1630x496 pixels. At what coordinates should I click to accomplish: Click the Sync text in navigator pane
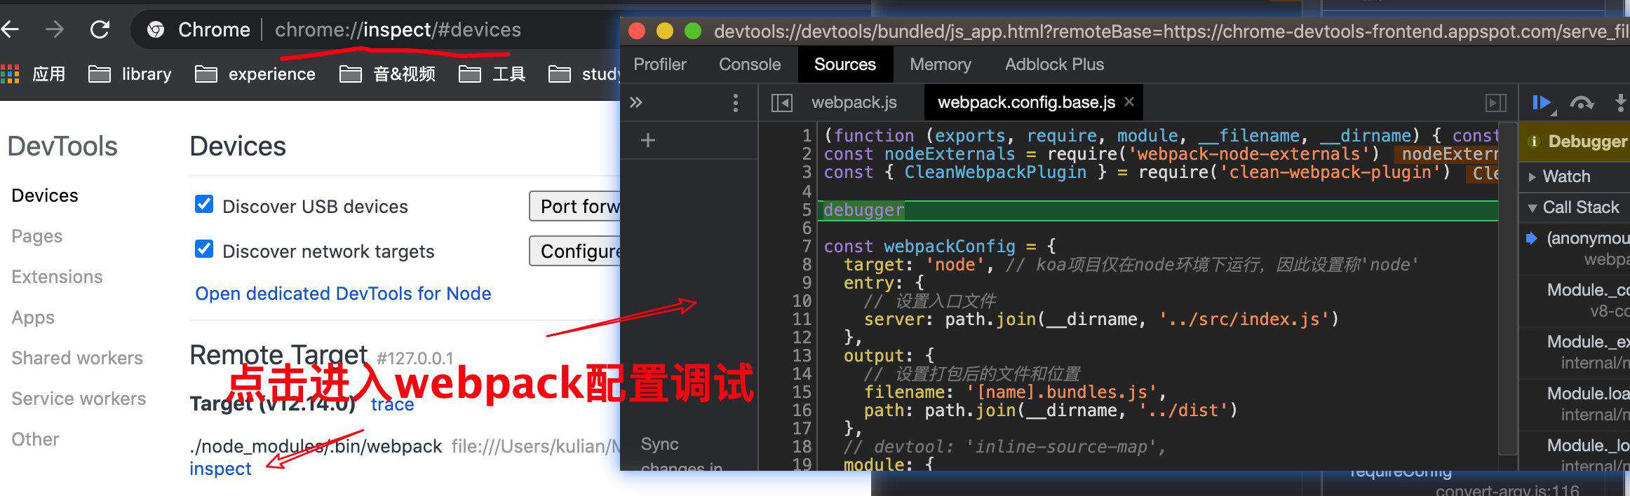[x=659, y=444]
